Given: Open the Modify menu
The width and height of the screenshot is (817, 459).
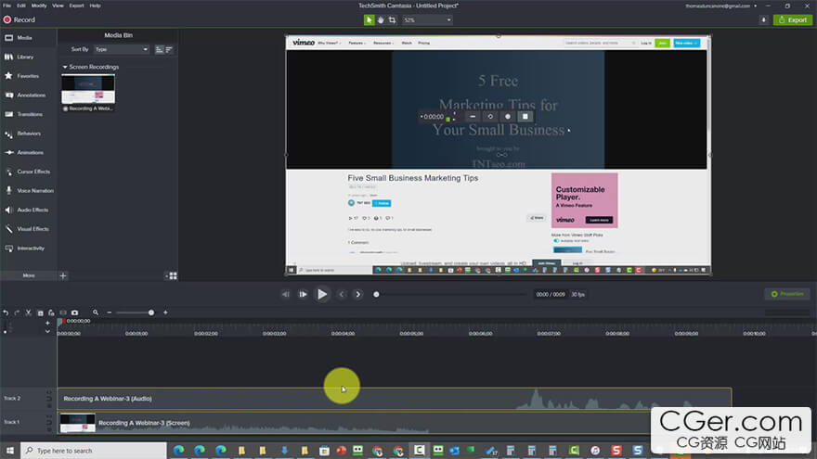Looking at the screenshot, I should tap(39, 6).
